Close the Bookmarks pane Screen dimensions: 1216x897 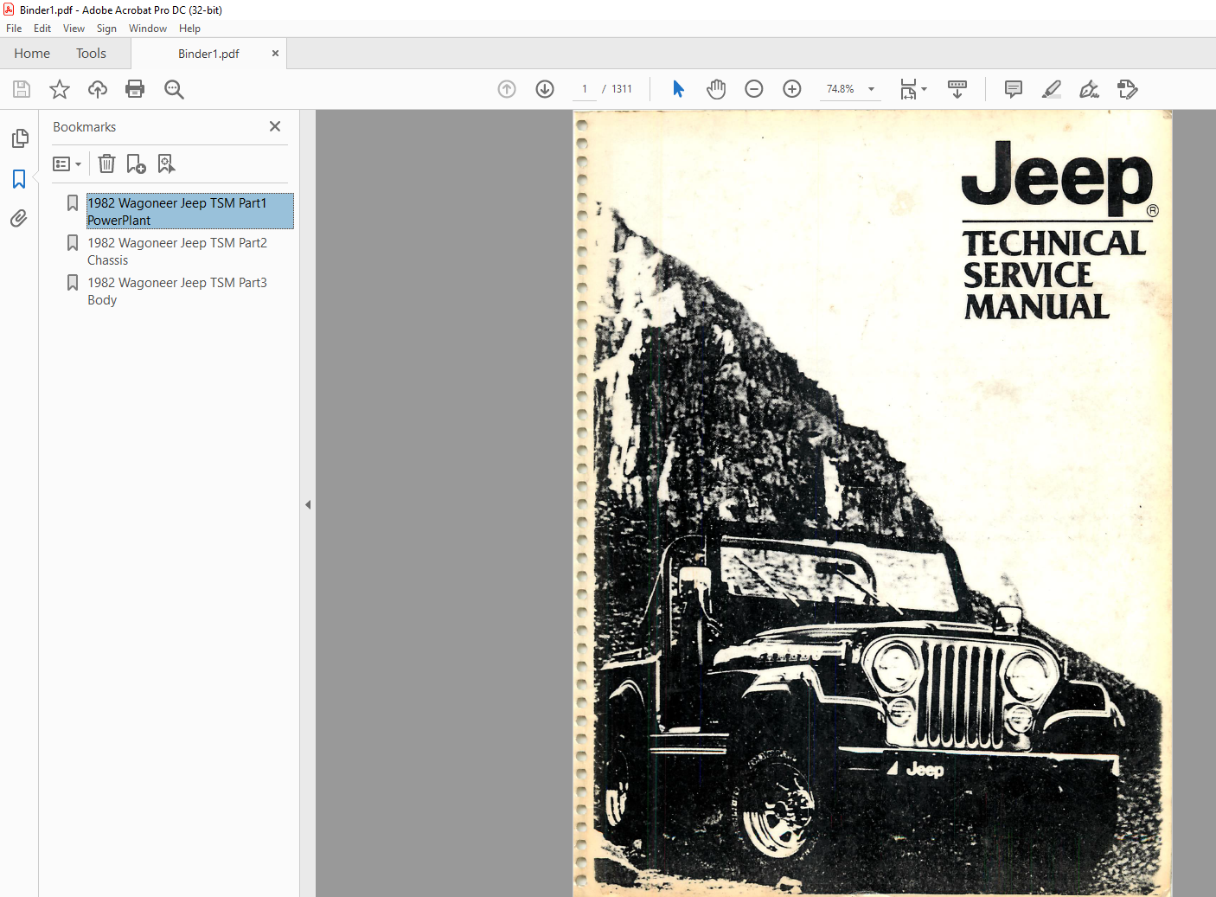[275, 126]
